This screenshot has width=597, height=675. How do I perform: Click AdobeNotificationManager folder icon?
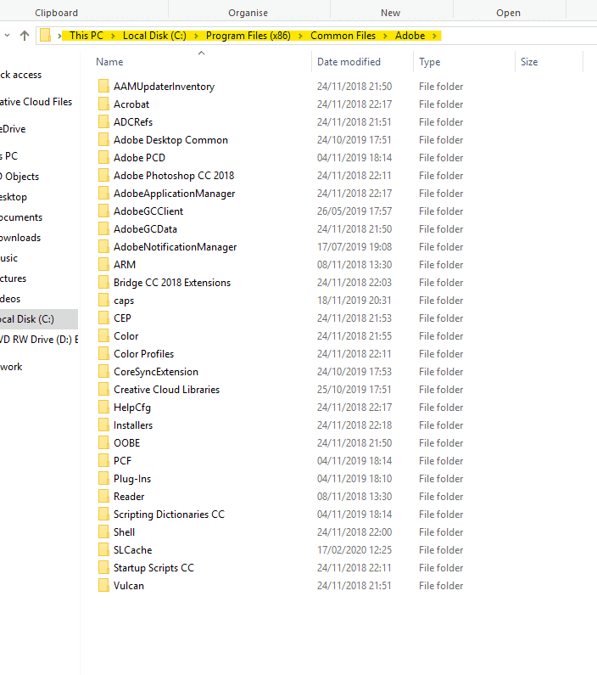[x=103, y=247]
